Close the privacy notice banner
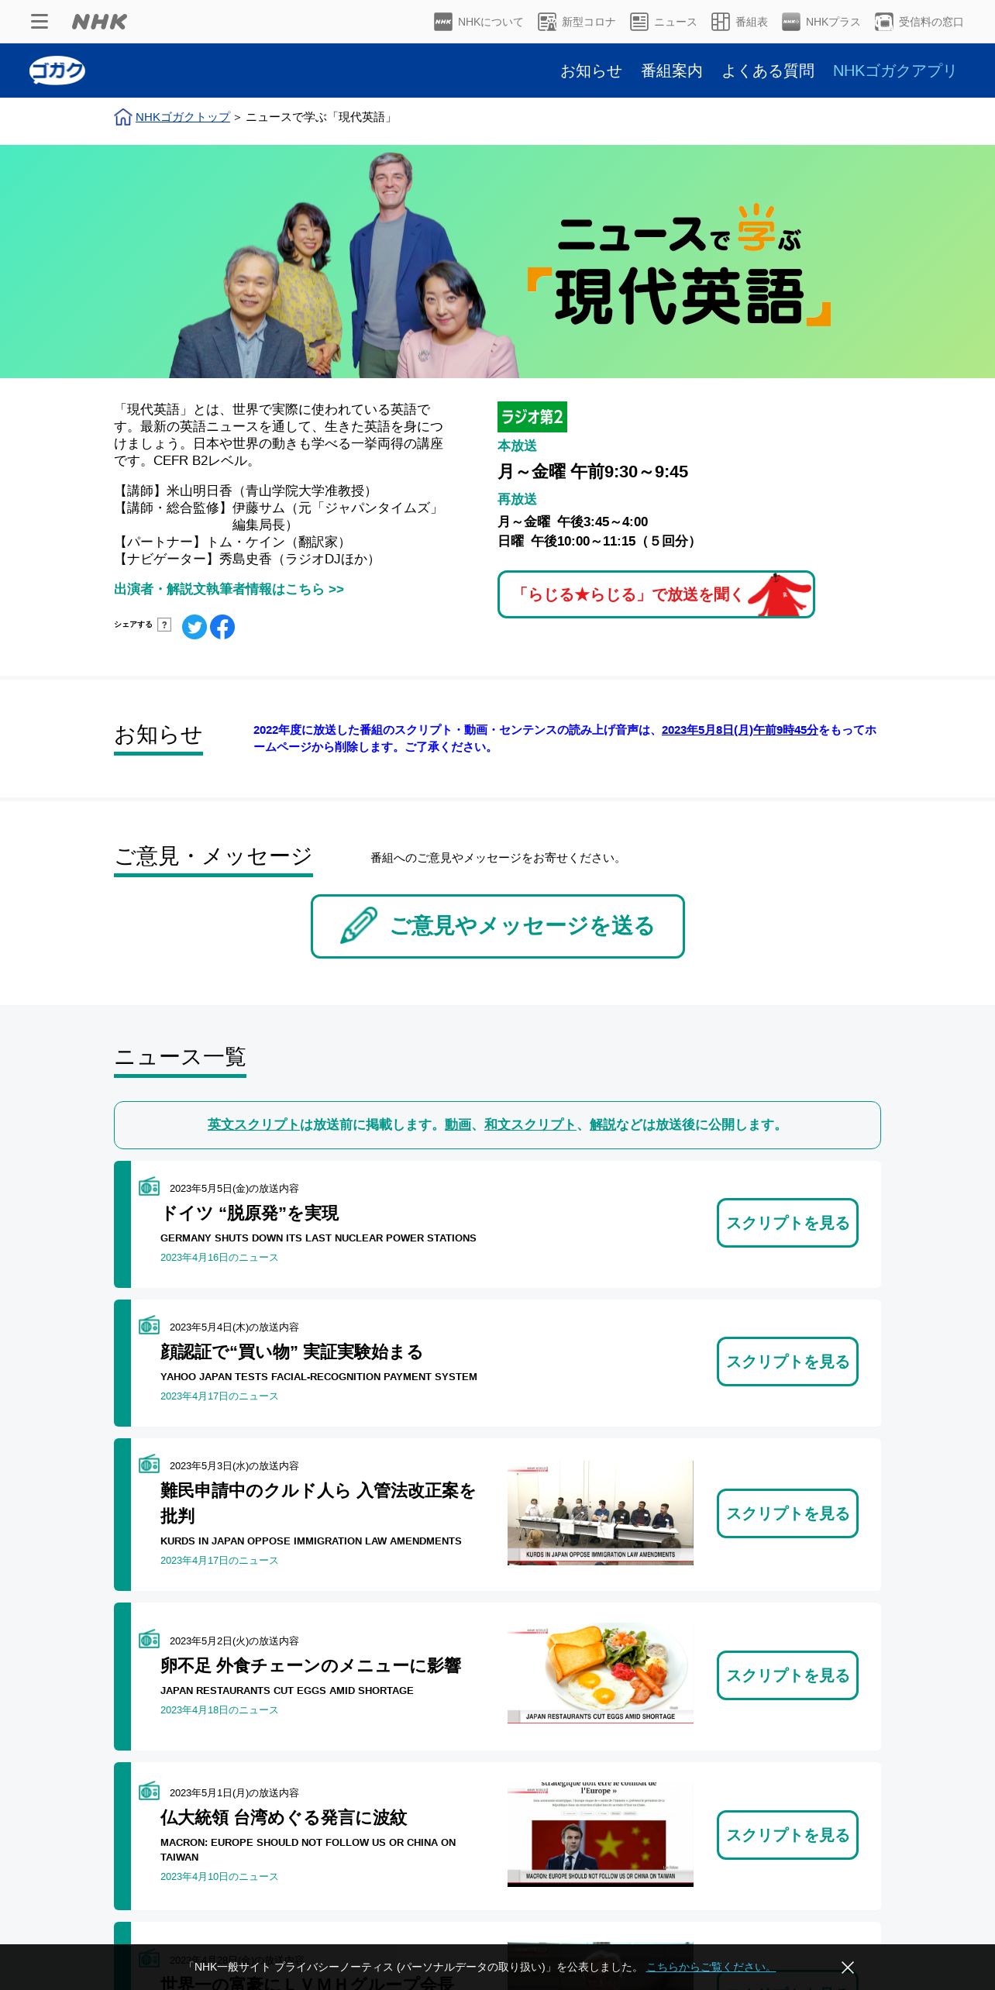The height and width of the screenshot is (1990, 995). (x=848, y=1967)
